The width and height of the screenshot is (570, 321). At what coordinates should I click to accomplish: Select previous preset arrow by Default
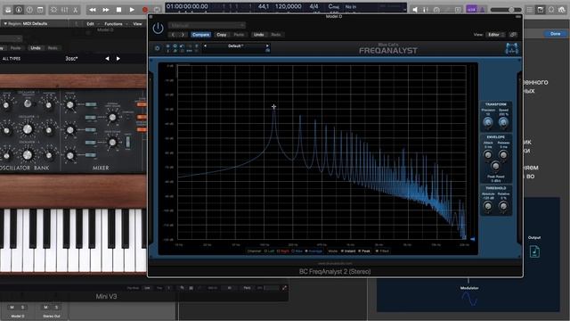pyautogui.click(x=205, y=45)
